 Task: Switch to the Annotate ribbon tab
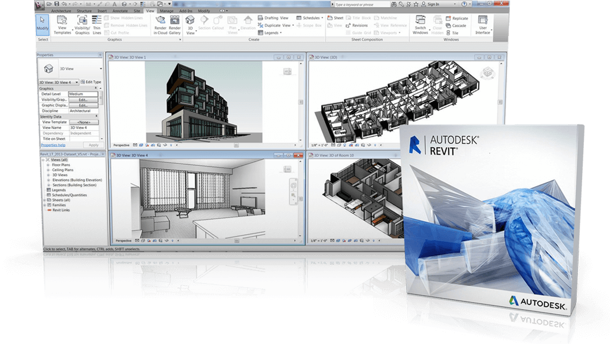click(x=120, y=11)
